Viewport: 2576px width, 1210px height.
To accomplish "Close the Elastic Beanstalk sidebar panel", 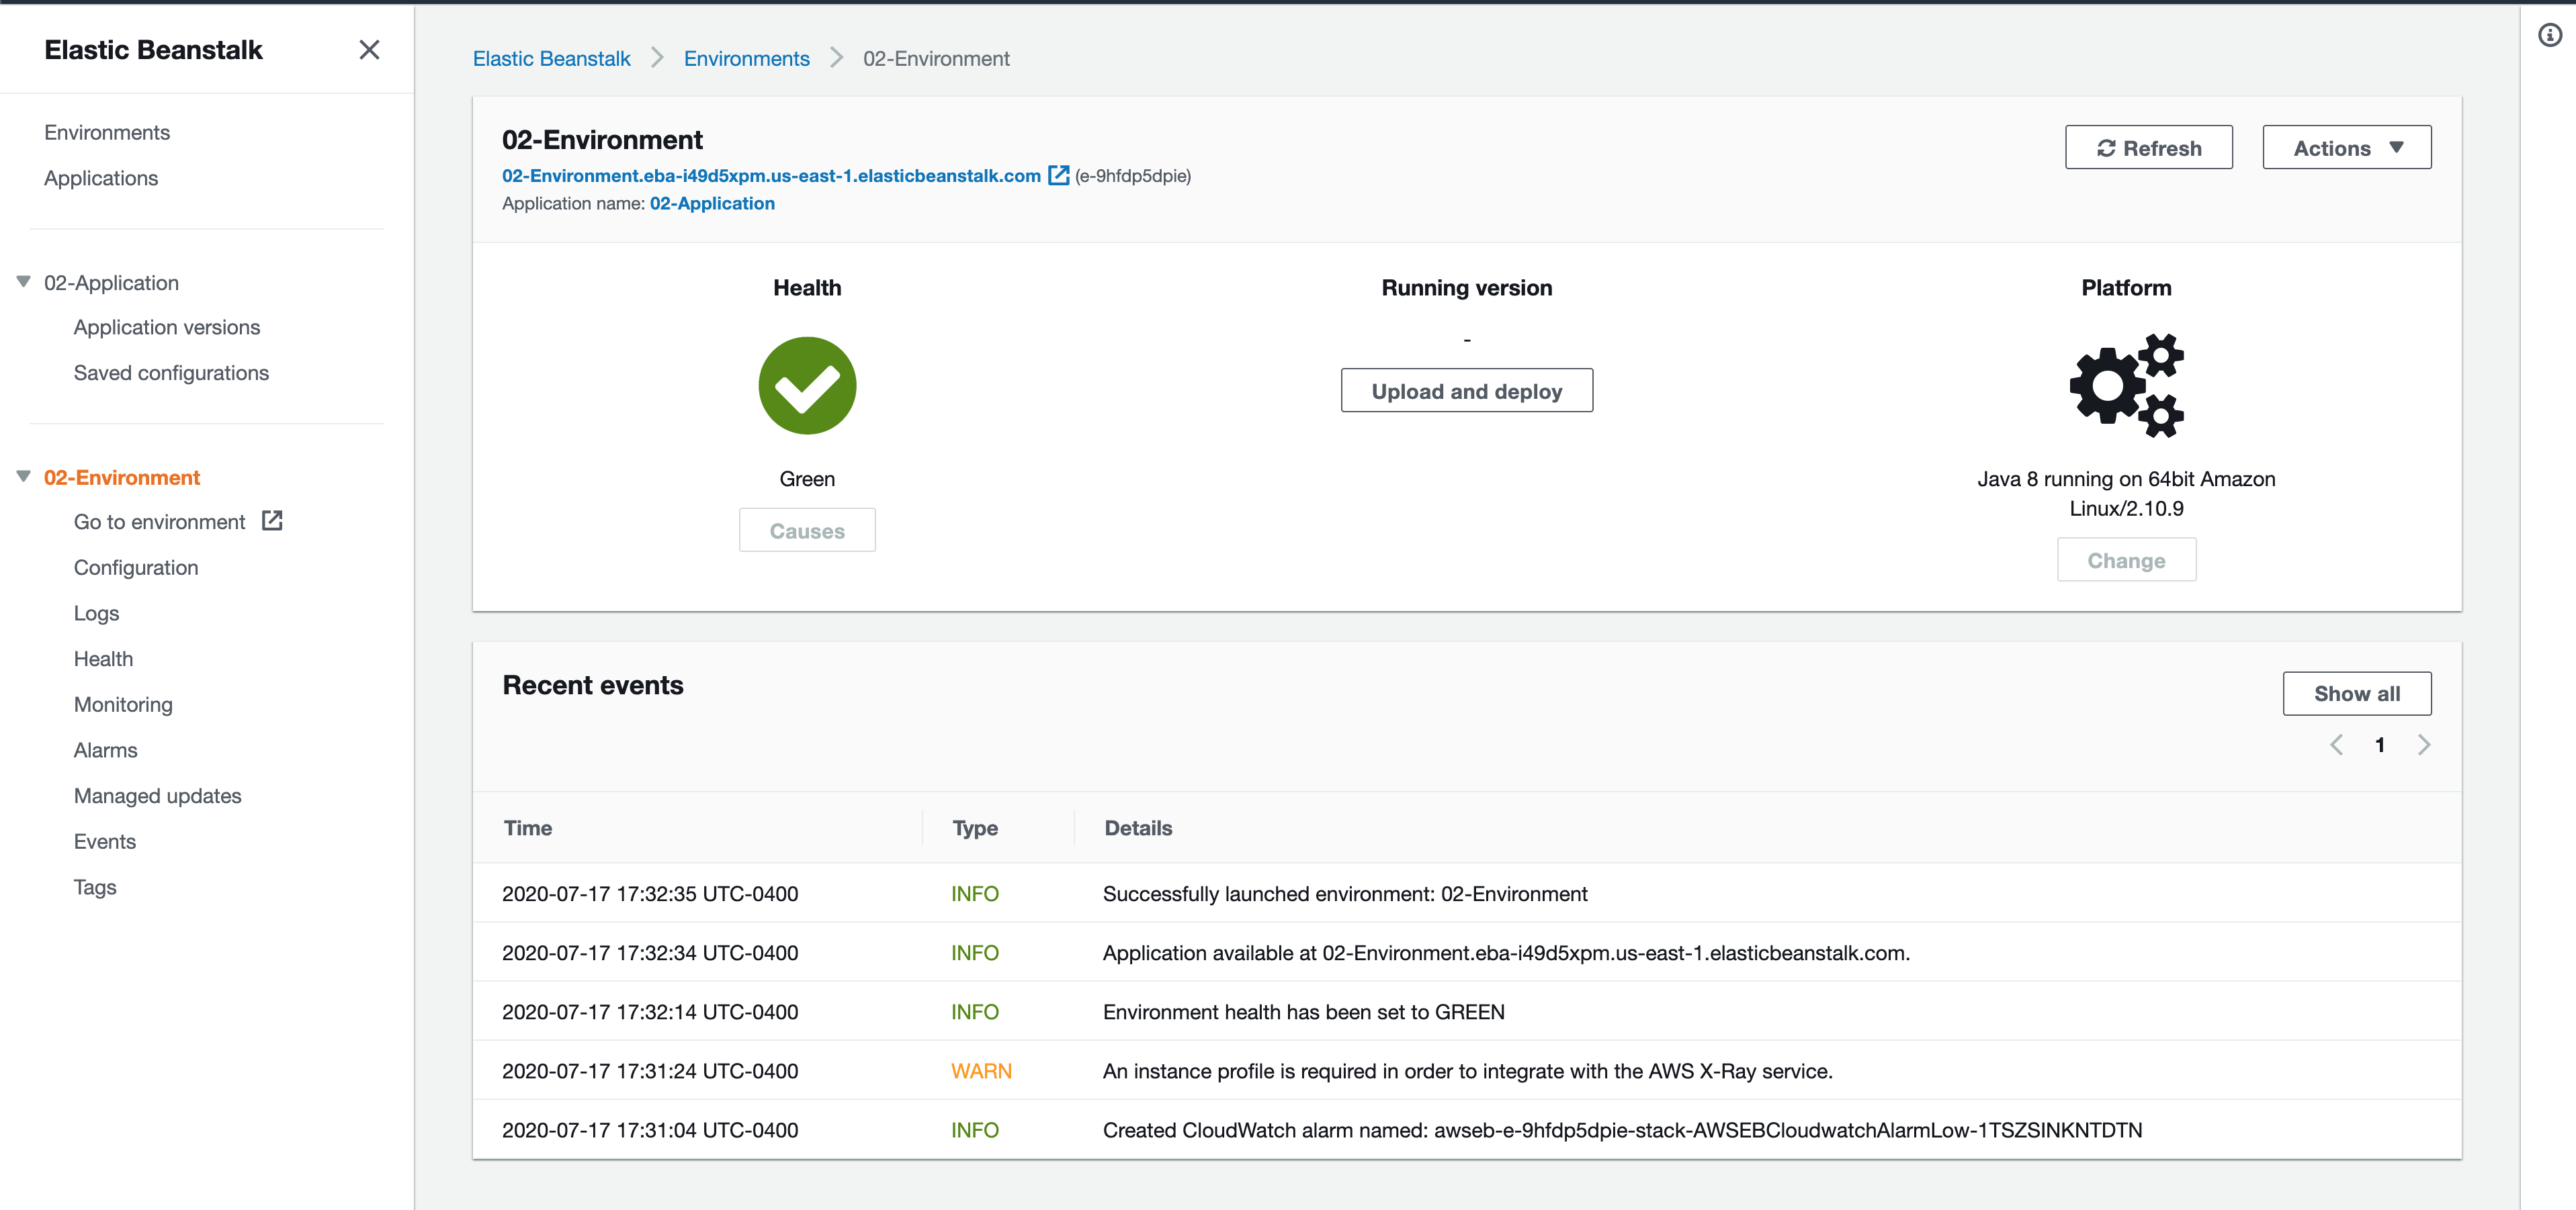I will pos(369,50).
